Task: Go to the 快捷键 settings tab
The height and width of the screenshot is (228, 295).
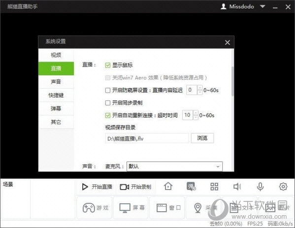Action: (x=56, y=95)
